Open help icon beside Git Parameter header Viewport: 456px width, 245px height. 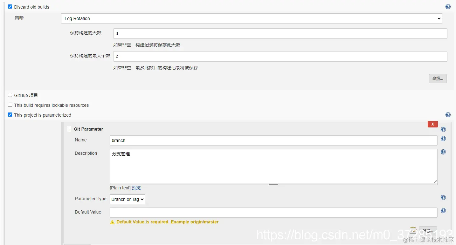443,129
